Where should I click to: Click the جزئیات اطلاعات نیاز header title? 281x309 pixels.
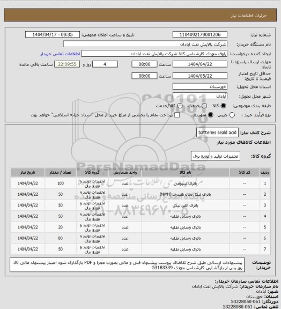(249, 16)
